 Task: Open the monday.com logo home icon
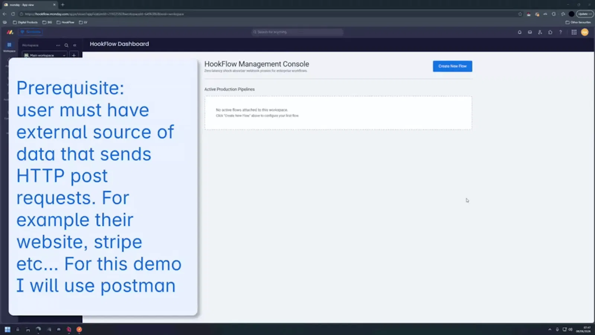[x=10, y=32]
